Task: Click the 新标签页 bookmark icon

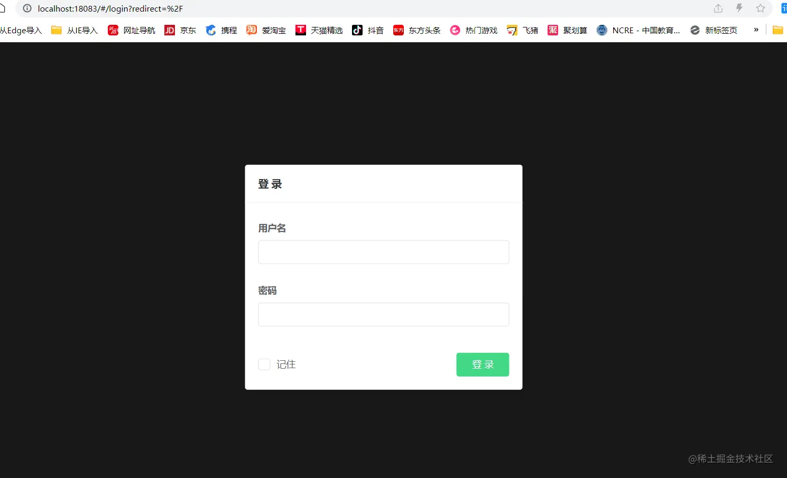Action: pyautogui.click(x=695, y=30)
